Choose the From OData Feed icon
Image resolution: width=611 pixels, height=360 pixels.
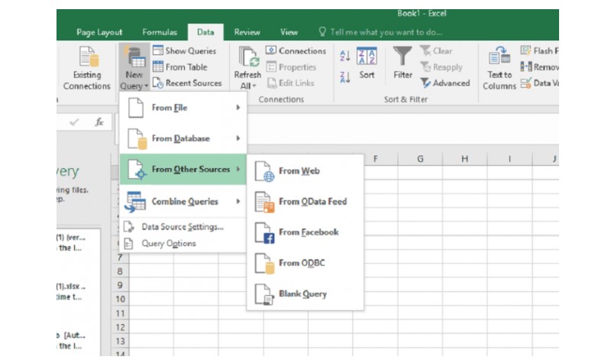click(264, 202)
